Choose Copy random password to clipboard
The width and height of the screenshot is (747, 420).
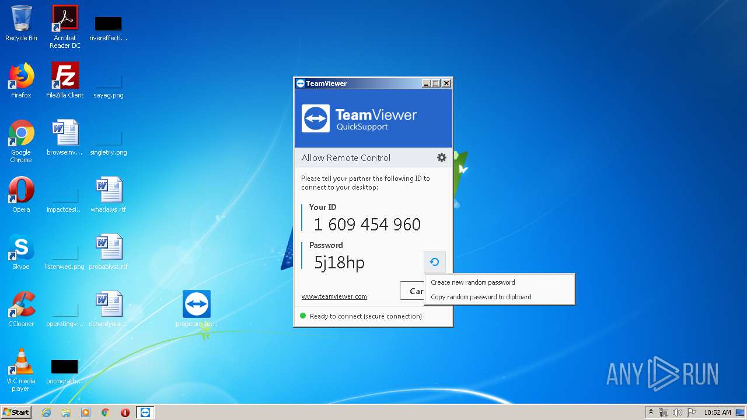coord(481,297)
